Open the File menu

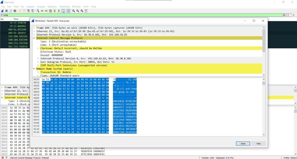pyautogui.click(x=3, y=7)
